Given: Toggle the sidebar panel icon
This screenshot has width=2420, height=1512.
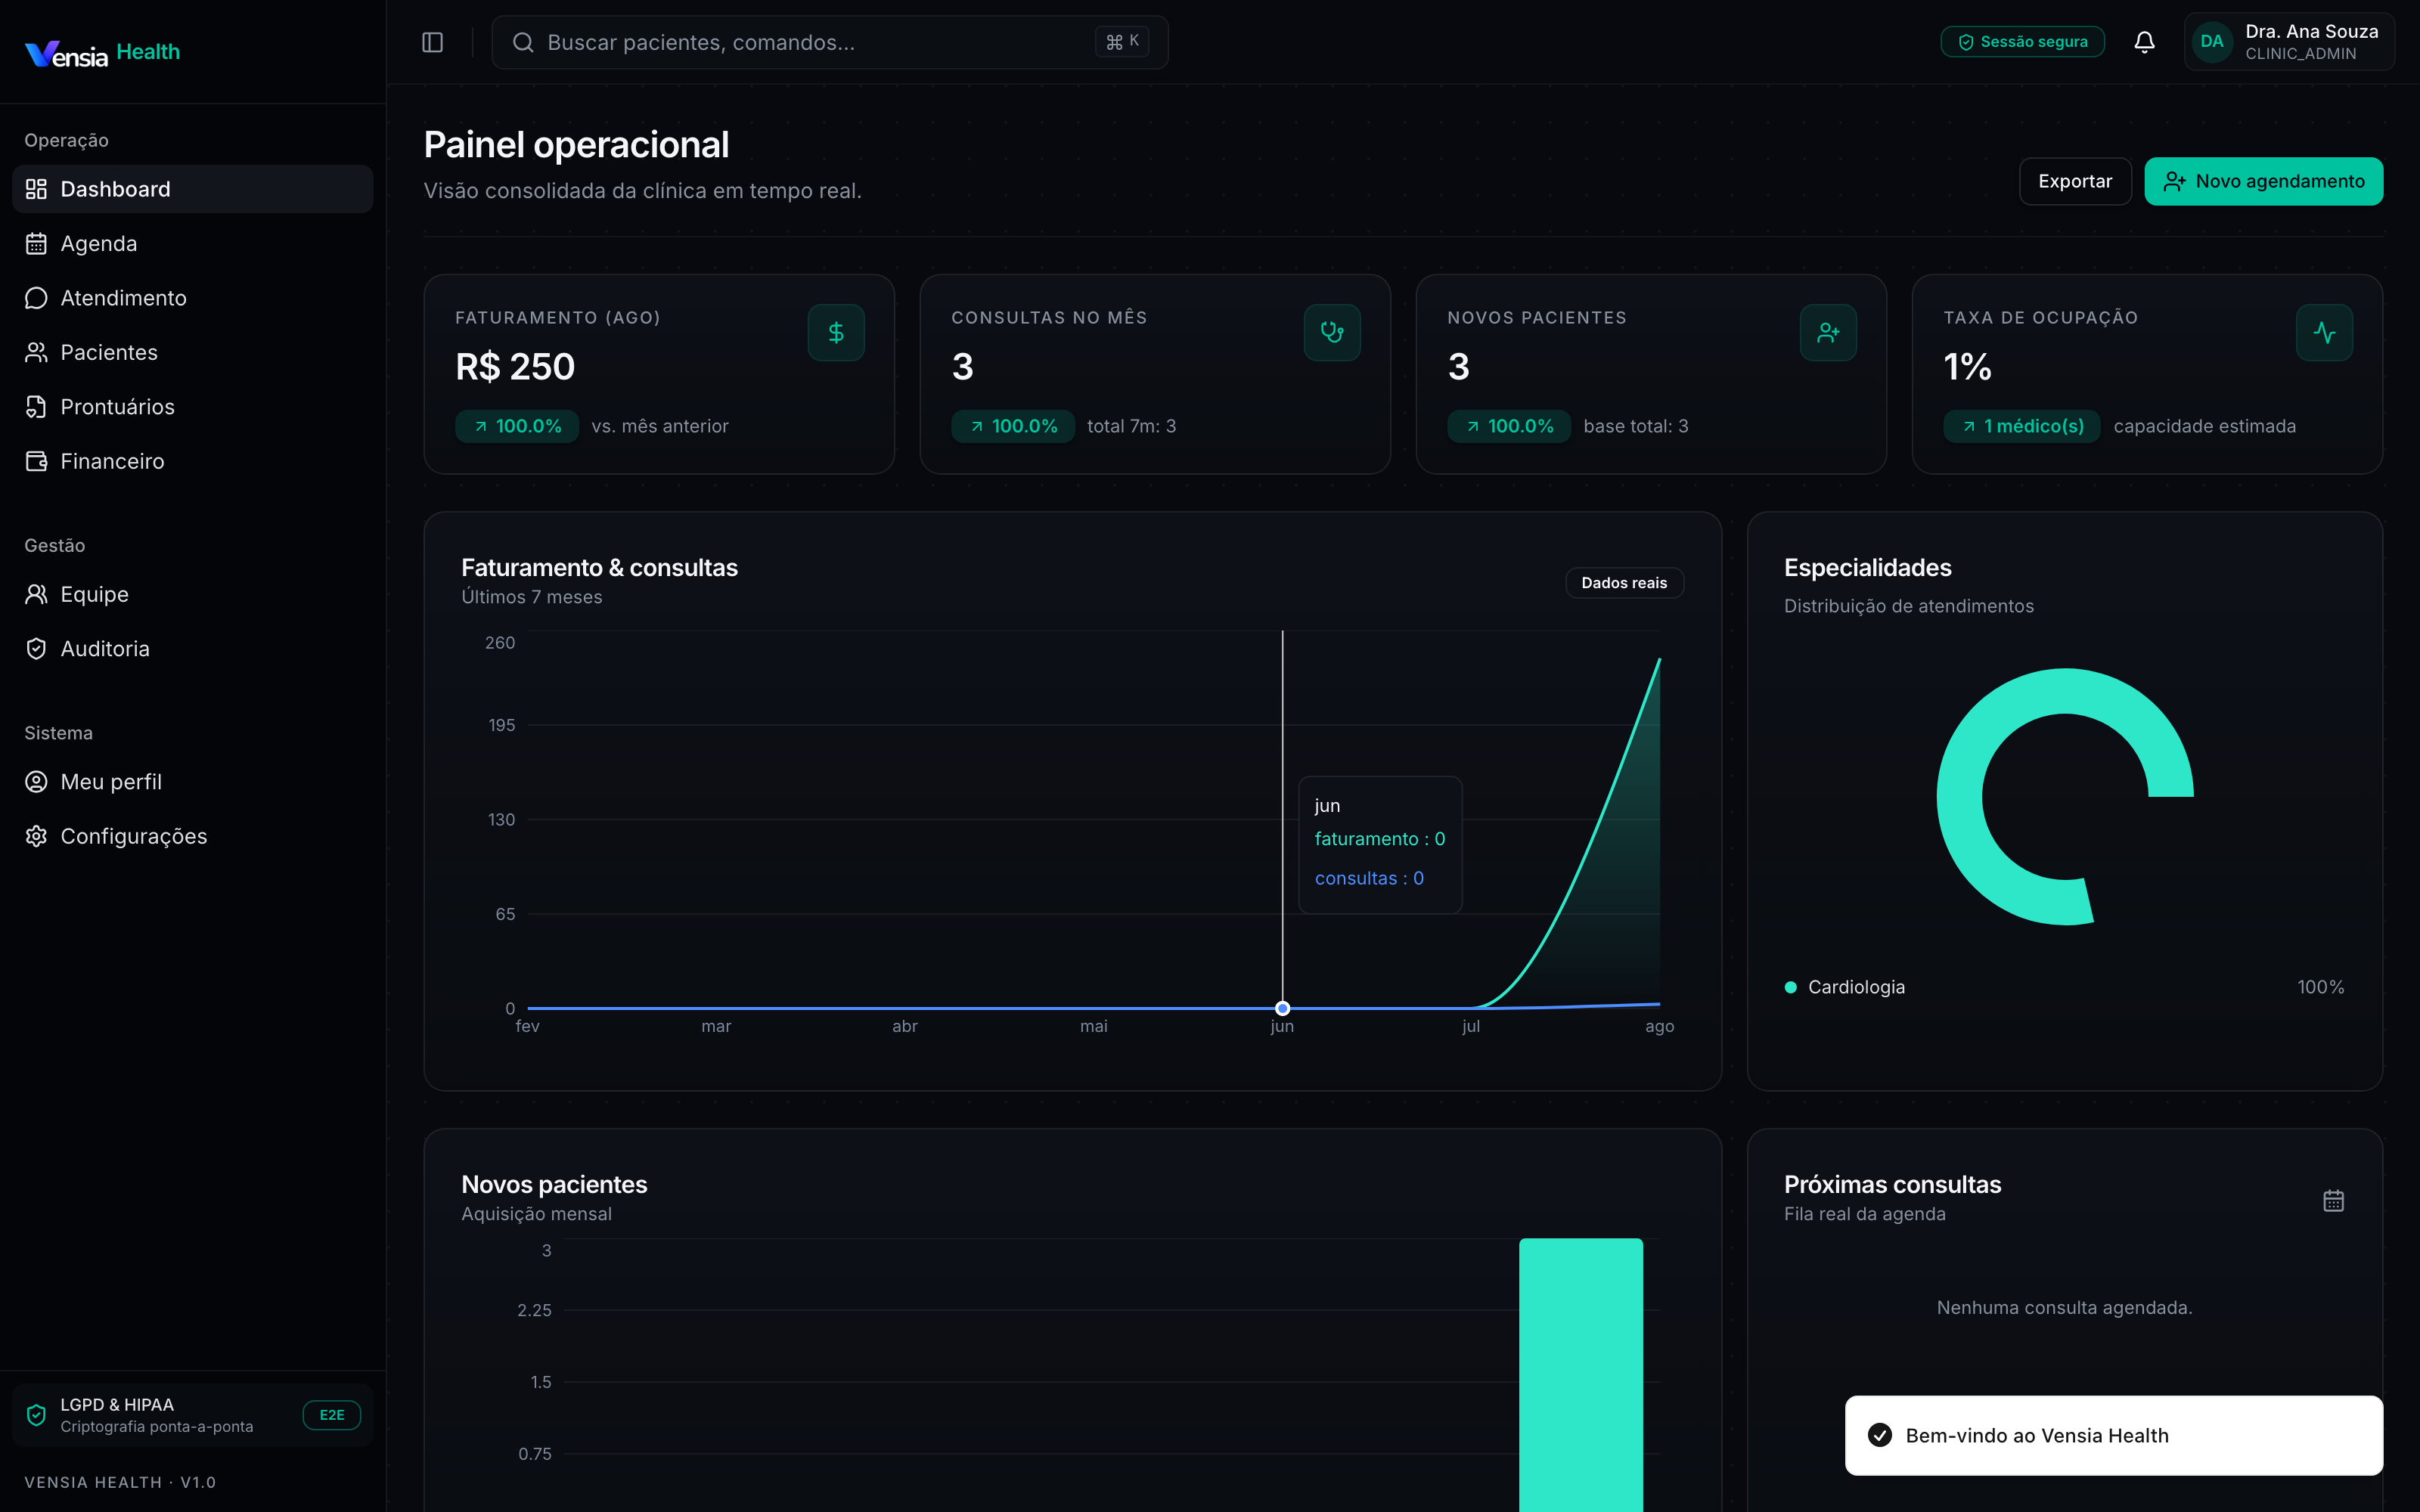Looking at the screenshot, I should [433, 42].
